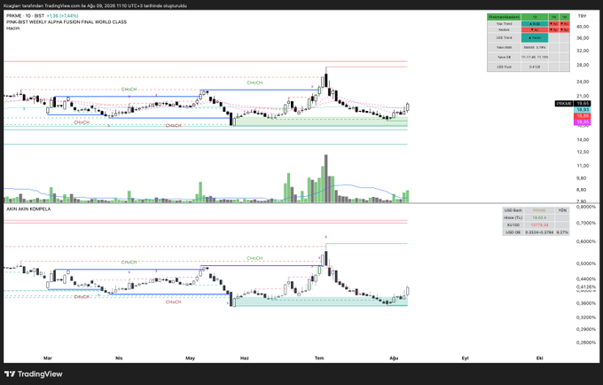Click the Nis label on the time axis
Screen dimensions: 603x385
click(x=119, y=358)
